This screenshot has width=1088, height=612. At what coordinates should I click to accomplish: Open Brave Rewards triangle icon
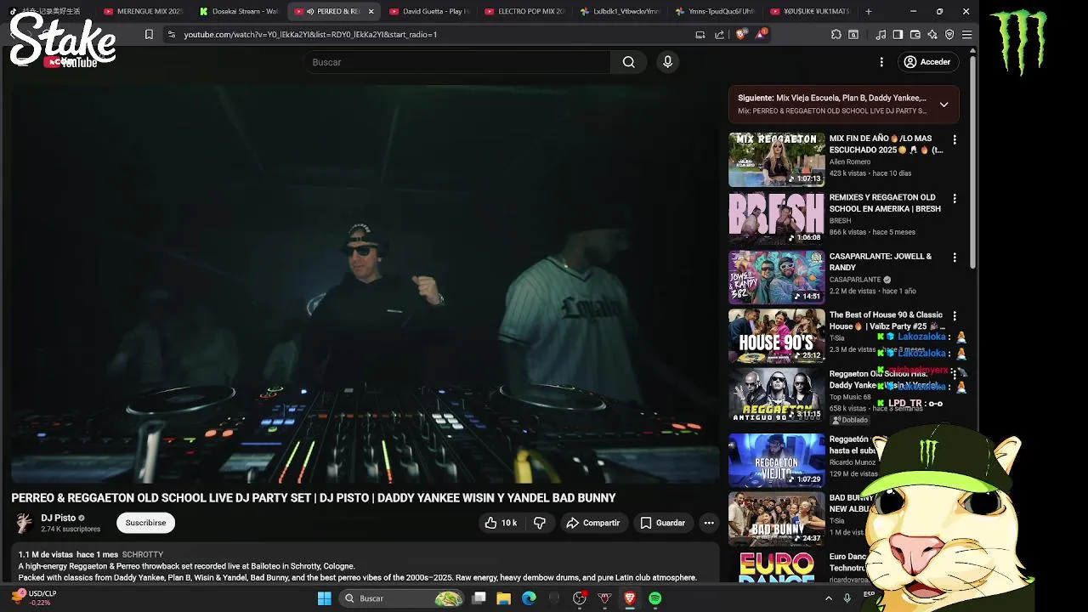coord(761,34)
